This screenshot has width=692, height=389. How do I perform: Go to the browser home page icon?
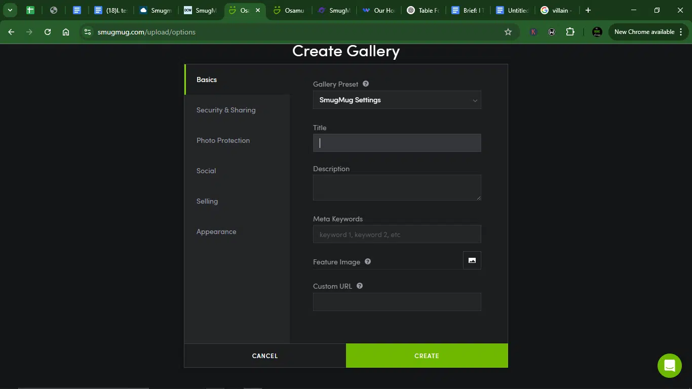[x=66, y=32]
